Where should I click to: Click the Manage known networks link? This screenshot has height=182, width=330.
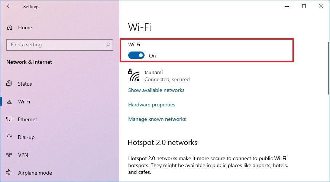(157, 119)
